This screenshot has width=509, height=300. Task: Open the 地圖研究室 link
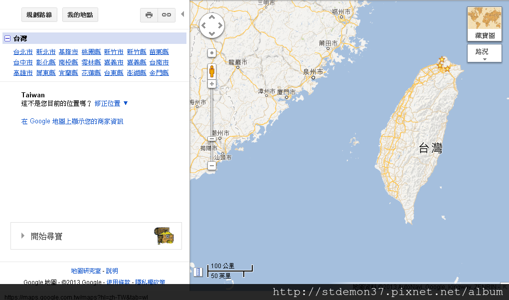[x=86, y=271]
